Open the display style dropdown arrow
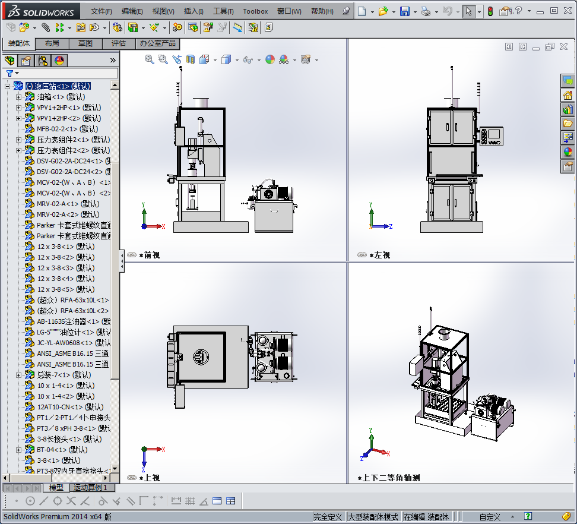Viewport: 577px width, 524px height. tap(237, 60)
